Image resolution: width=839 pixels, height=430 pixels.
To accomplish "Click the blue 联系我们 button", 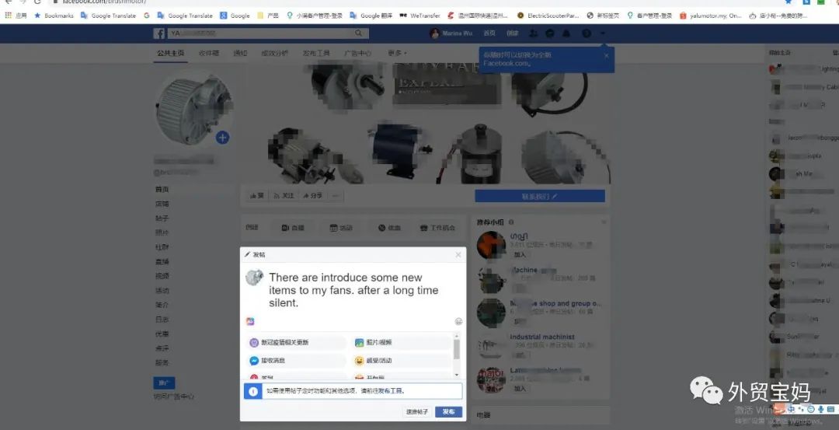I will coord(540,196).
